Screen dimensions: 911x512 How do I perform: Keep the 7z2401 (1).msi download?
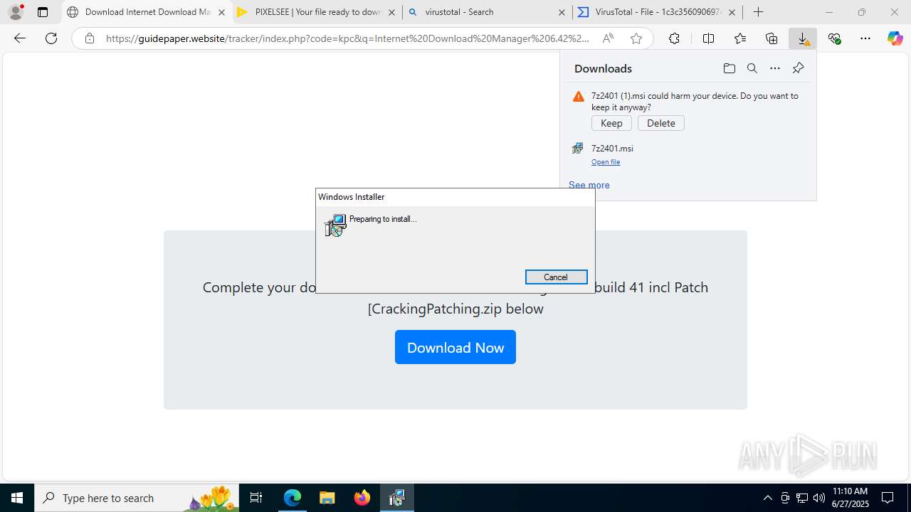tap(611, 123)
